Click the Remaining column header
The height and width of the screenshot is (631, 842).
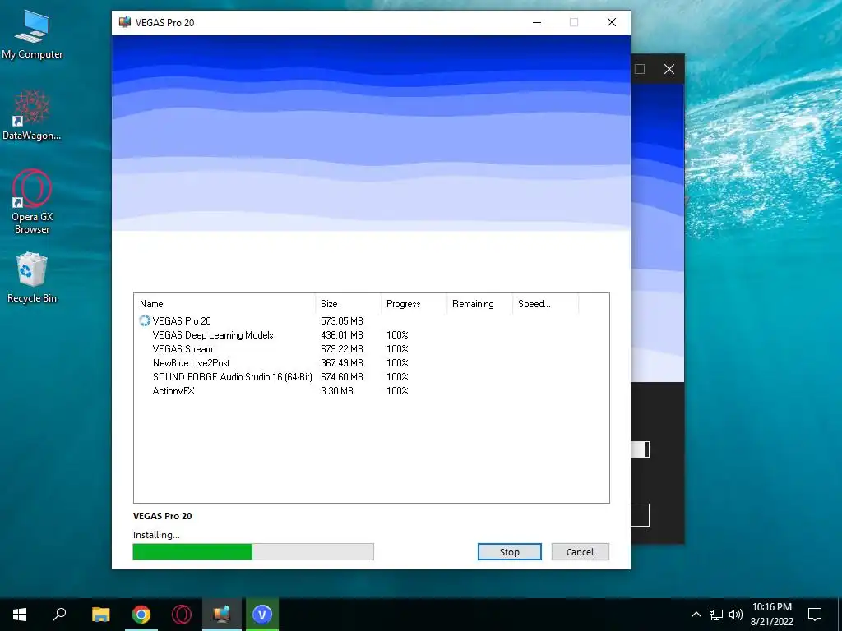(479, 304)
